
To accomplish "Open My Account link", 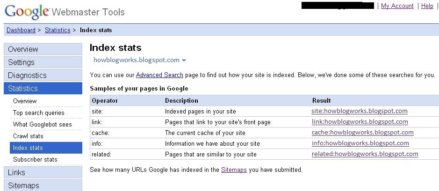I will [x=397, y=6].
